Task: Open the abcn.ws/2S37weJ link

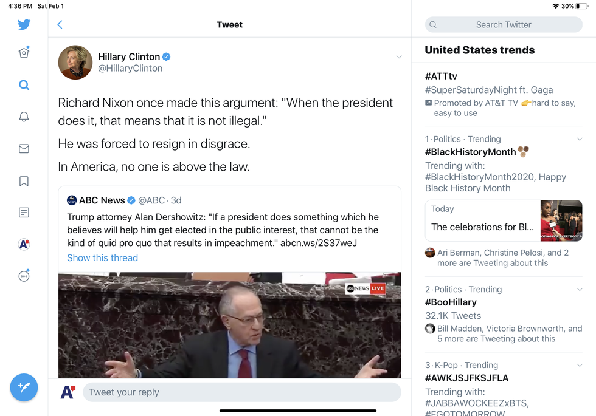Action: [318, 243]
